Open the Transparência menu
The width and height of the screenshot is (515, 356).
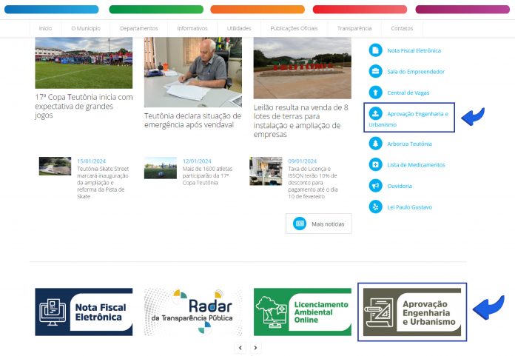pyautogui.click(x=354, y=28)
